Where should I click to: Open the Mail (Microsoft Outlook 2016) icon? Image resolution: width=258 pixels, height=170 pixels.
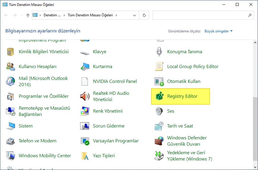10,81
